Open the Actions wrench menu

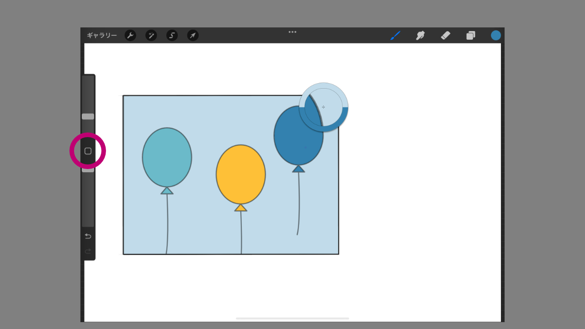130,36
